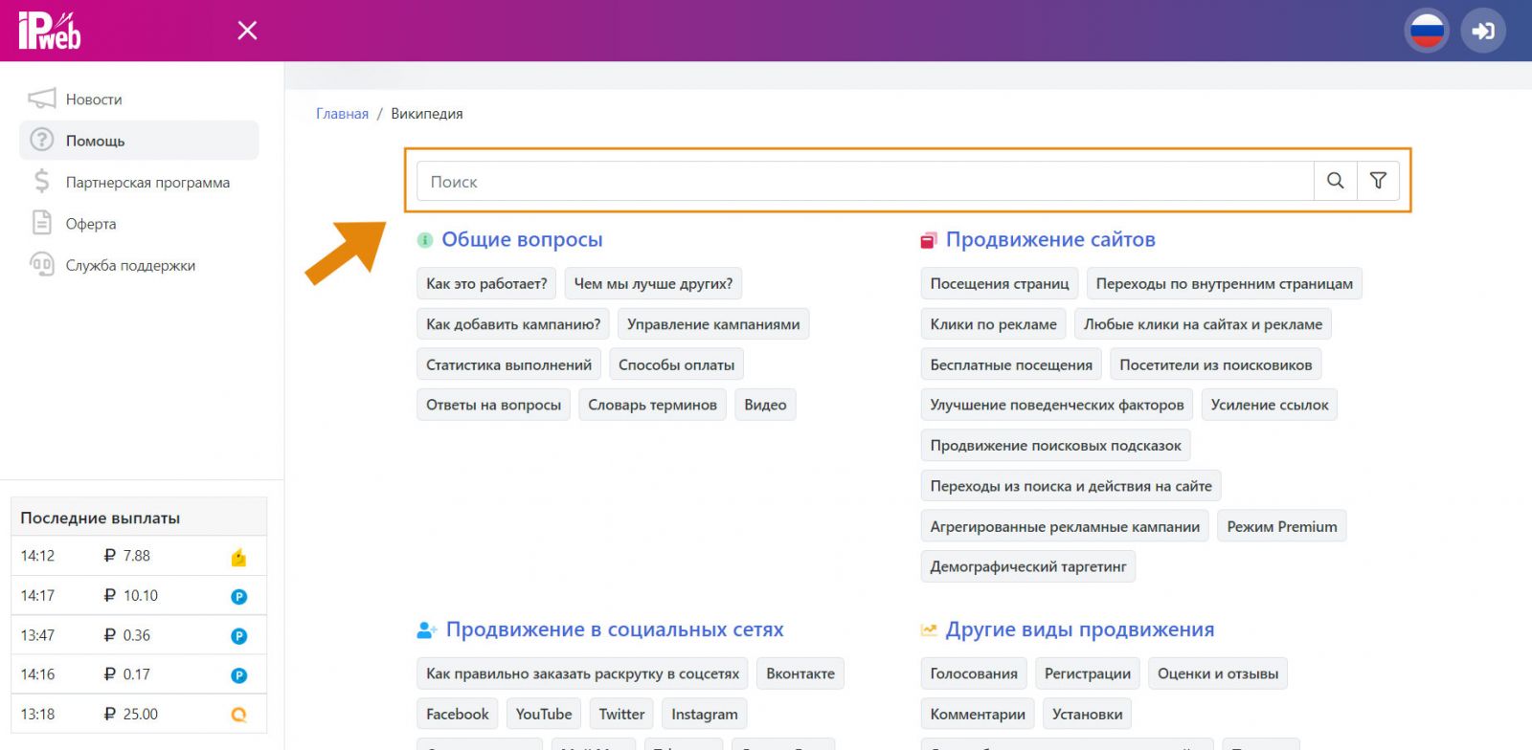Click the headset icon for Служба поддержки

click(41, 265)
